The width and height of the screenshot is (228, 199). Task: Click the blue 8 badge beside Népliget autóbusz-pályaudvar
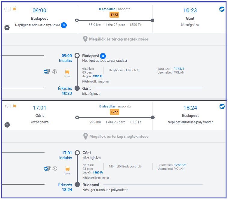coord(64,25)
